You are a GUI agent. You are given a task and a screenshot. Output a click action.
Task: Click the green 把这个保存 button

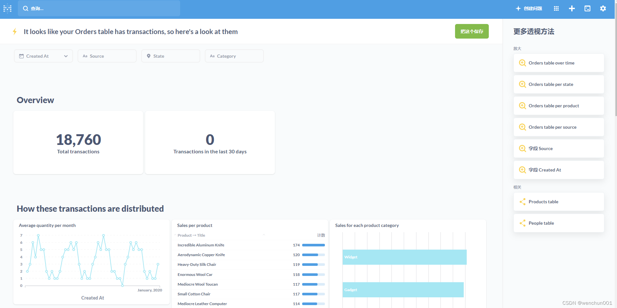[472, 31]
